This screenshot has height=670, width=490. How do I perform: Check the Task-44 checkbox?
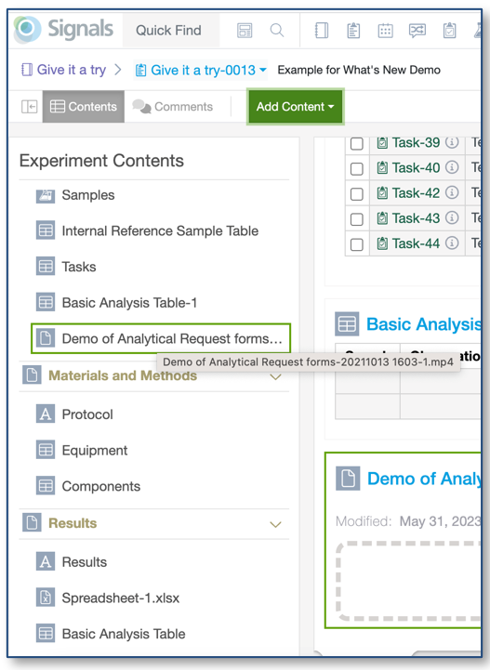357,244
